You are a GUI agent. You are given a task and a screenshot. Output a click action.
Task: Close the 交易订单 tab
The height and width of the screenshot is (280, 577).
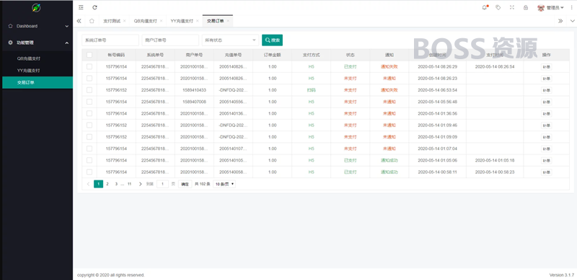[228, 21]
